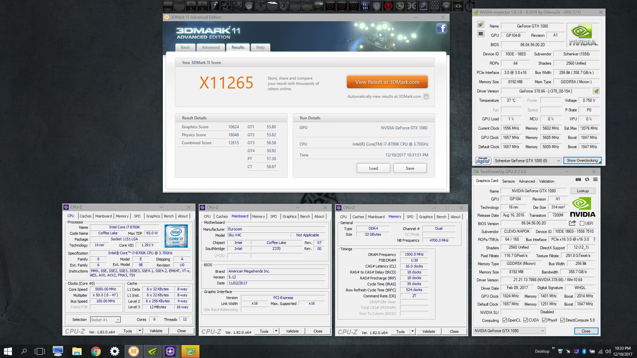The width and height of the screenshot is (637, 358).
Task: Open Google Chrome from the taskbar
Action: pyautogui.click(x=96, y=351)
